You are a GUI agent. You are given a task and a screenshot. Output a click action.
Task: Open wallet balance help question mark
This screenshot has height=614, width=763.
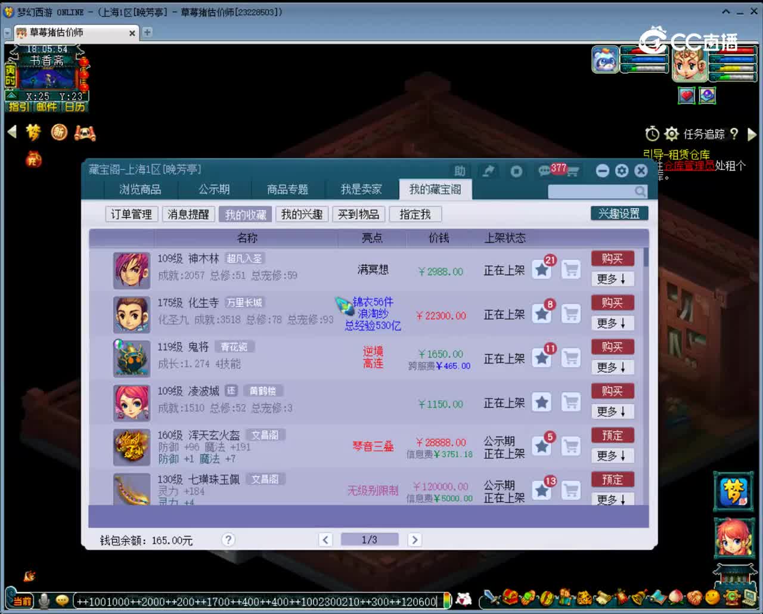tap(228, 539)
